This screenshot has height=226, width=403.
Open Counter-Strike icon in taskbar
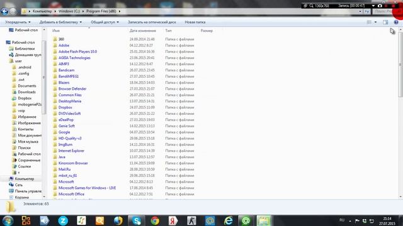click(x=191, y=220)
